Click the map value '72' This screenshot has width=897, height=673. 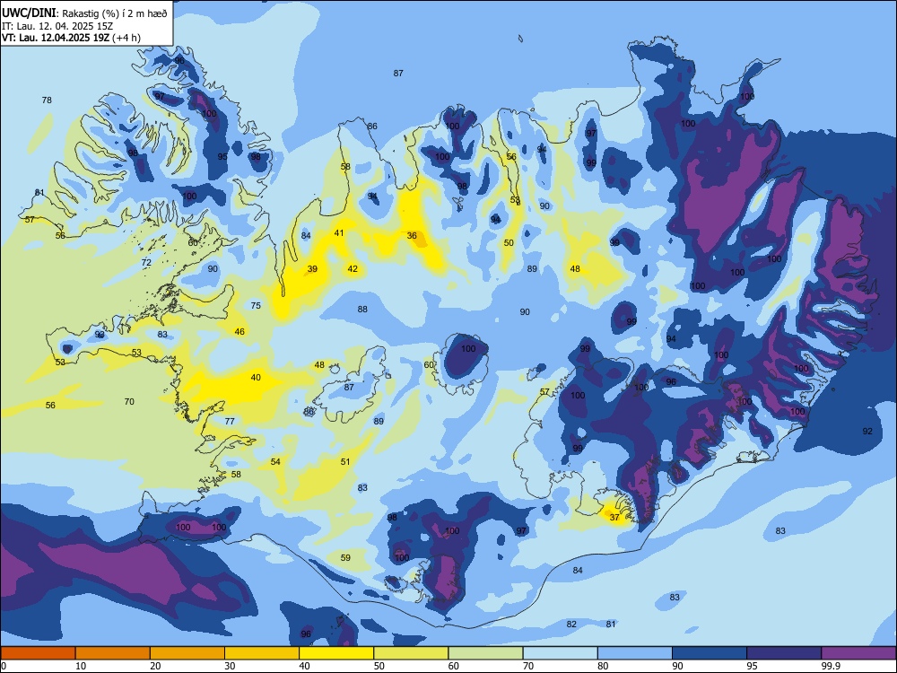point(146,263)
